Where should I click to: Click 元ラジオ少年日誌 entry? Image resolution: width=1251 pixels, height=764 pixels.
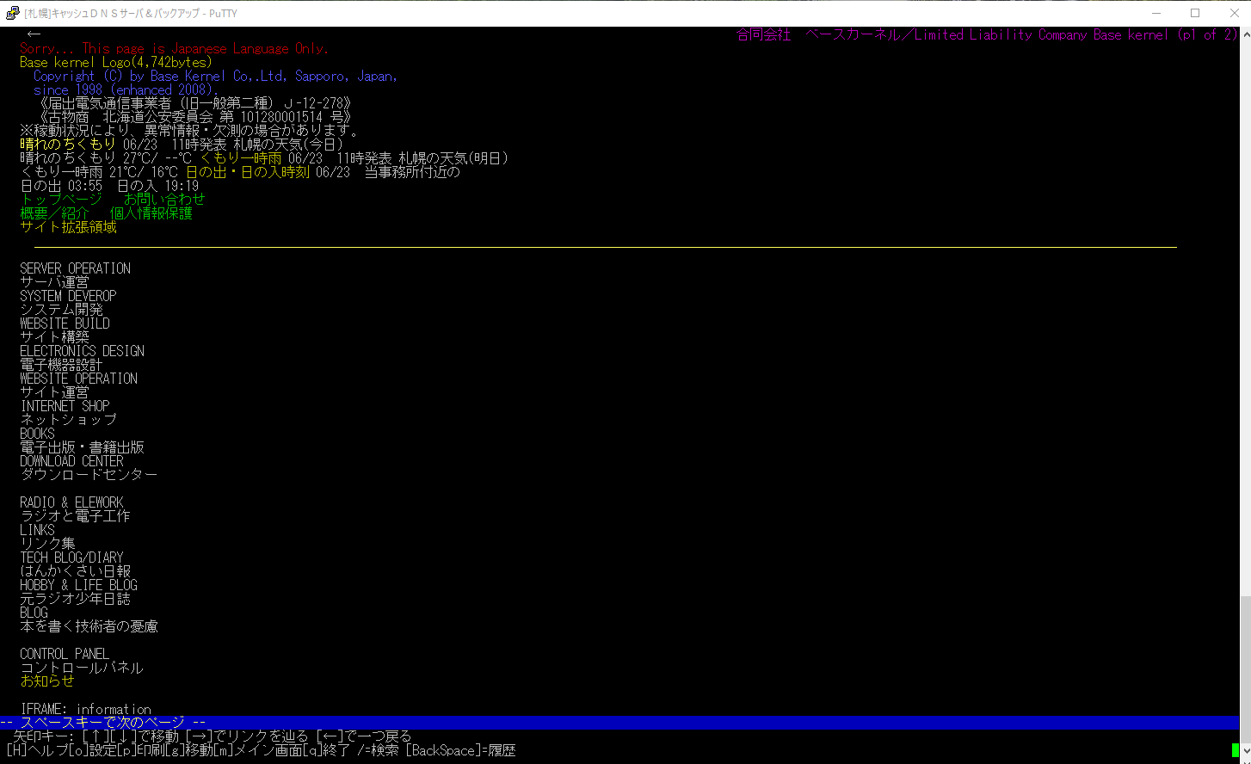(75, 599)
